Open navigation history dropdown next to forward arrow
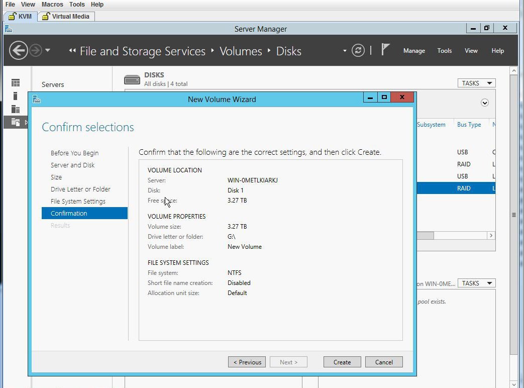This screenshot has width=524, height=388. click(x=48, y=50)
